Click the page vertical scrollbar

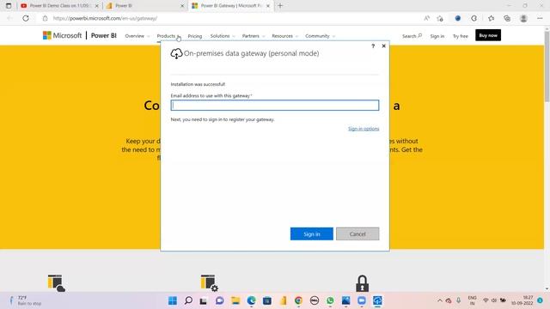click(x=547, y=67)
